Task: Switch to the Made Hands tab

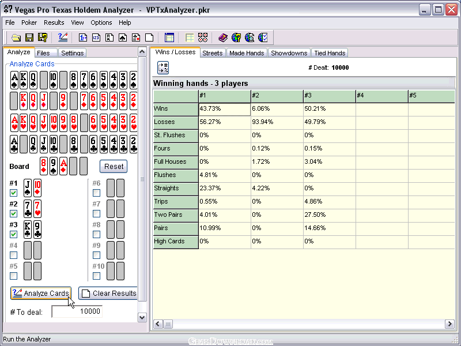Action: (x=247, y=53)
